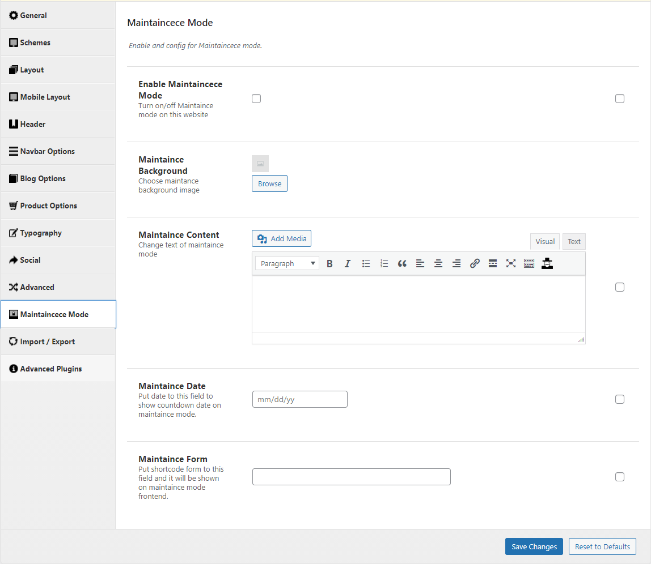Toggle bold formatting in the editor
The width and height of the screenshot is (651, 564).
[329, 263]
